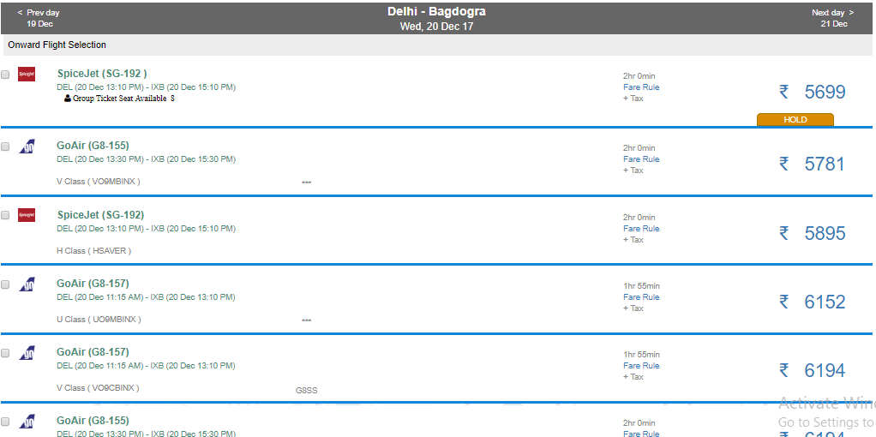The height and width of the screenshot is (437, 876).
Task: Click 'V Class ( VO9CBINX )' text
Action: (98, 388)
